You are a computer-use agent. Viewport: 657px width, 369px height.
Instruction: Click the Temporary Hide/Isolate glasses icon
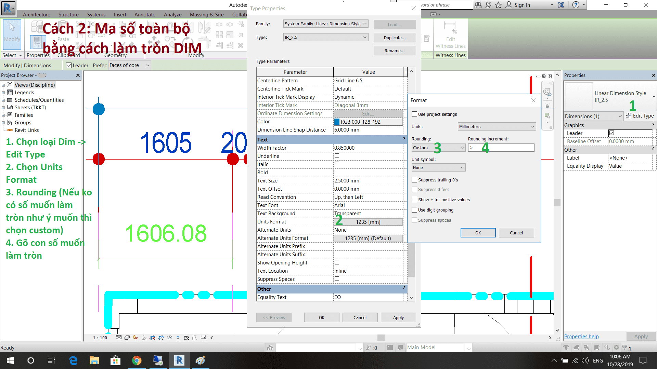(169, 338)
